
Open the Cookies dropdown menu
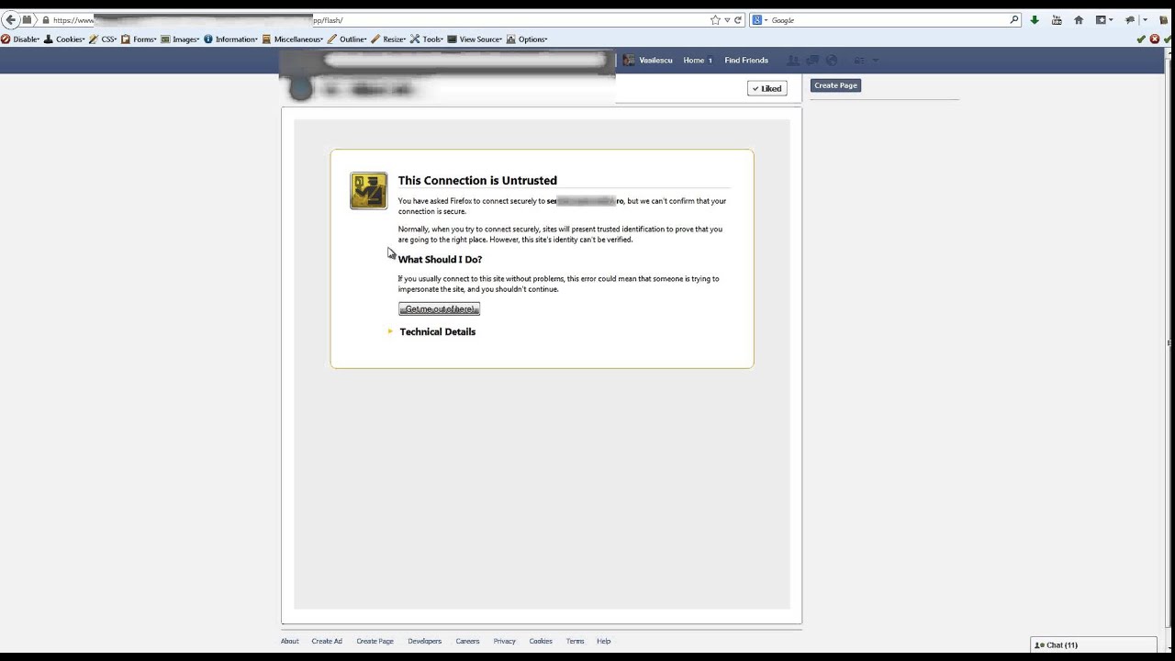coord(64,39)
